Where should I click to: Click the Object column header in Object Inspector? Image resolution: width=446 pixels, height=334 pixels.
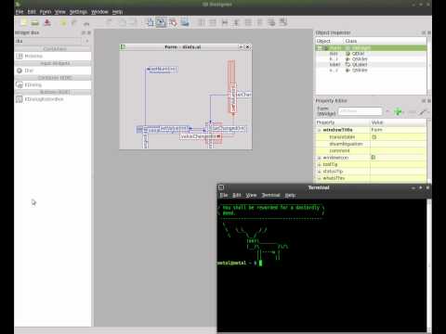coord(329,41)
